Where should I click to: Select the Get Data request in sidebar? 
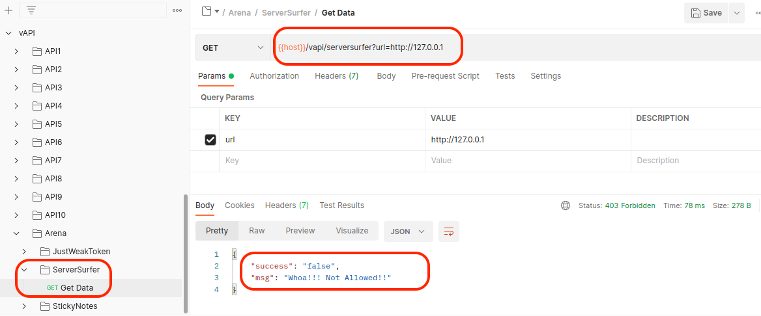coord(76,288)
